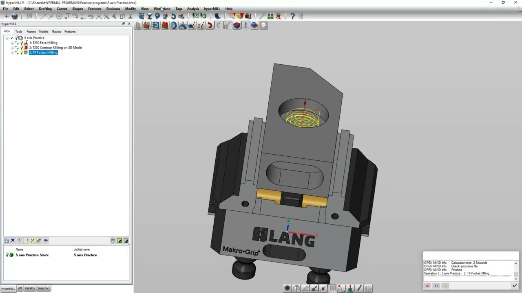Viewport: 522px width, 293px height.
Task: Click the yellow X icon in stock panel
Action: (x=33, y=241)
